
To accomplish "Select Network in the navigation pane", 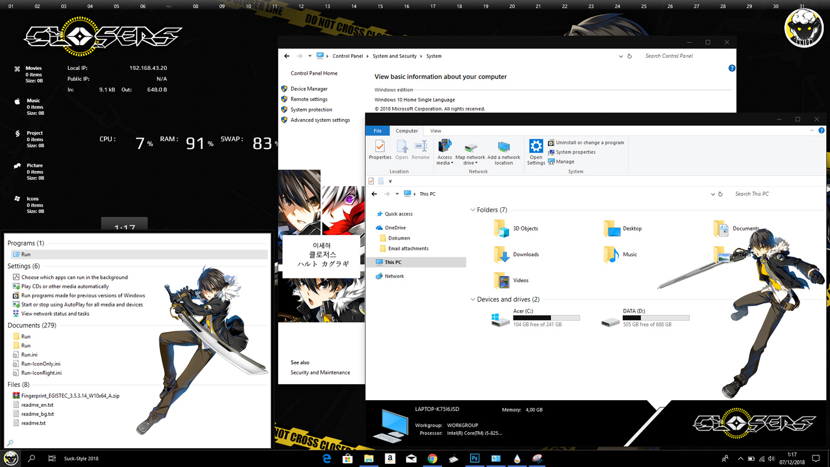I will click(x=389, y=276).
